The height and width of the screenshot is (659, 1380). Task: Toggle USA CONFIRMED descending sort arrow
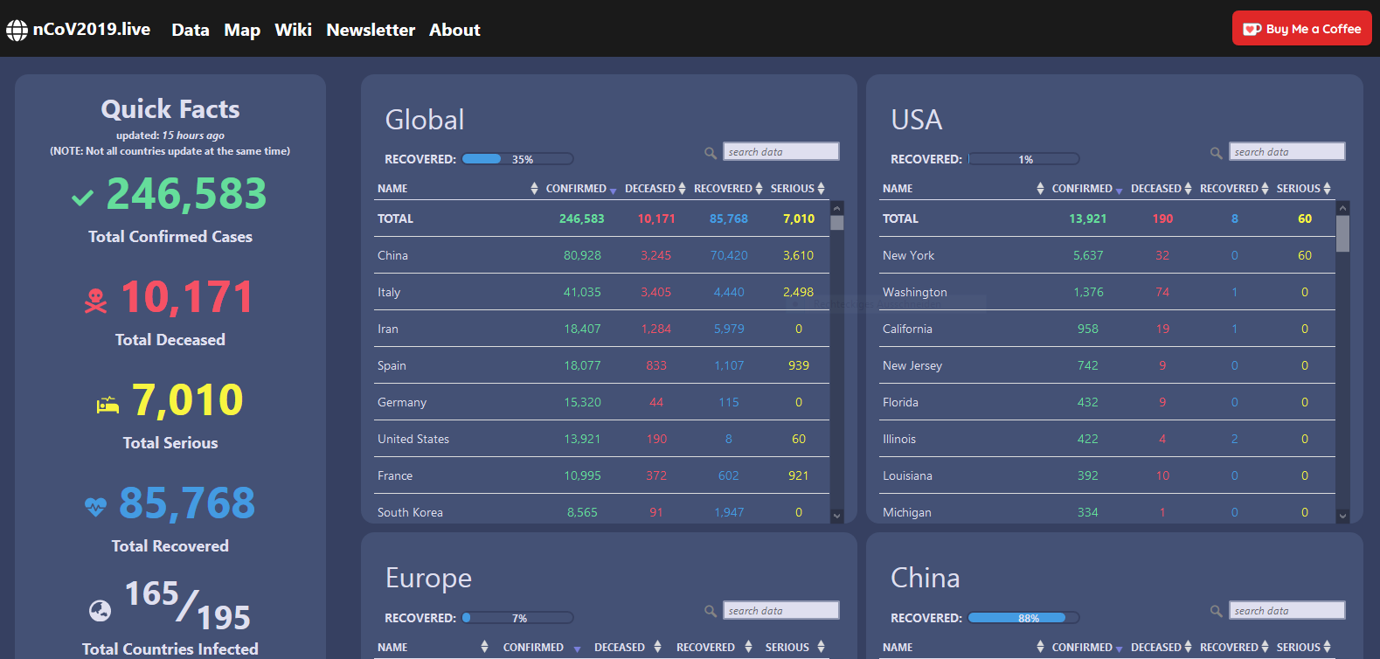[1119, 191]
